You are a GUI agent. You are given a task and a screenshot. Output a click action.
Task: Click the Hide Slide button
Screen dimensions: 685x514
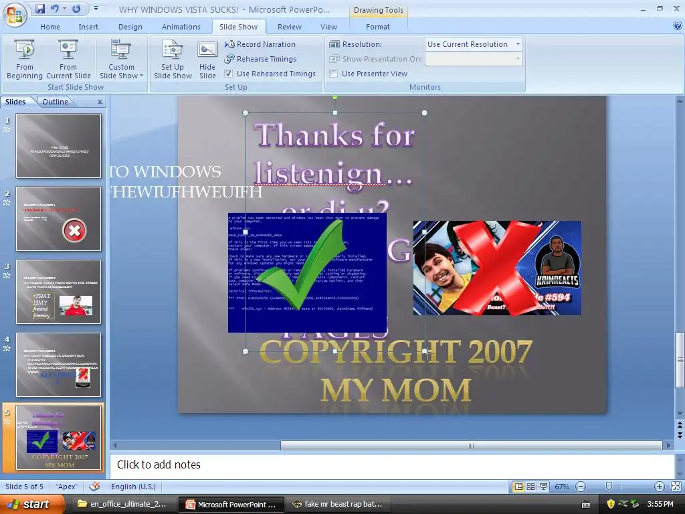pos(207,59)
